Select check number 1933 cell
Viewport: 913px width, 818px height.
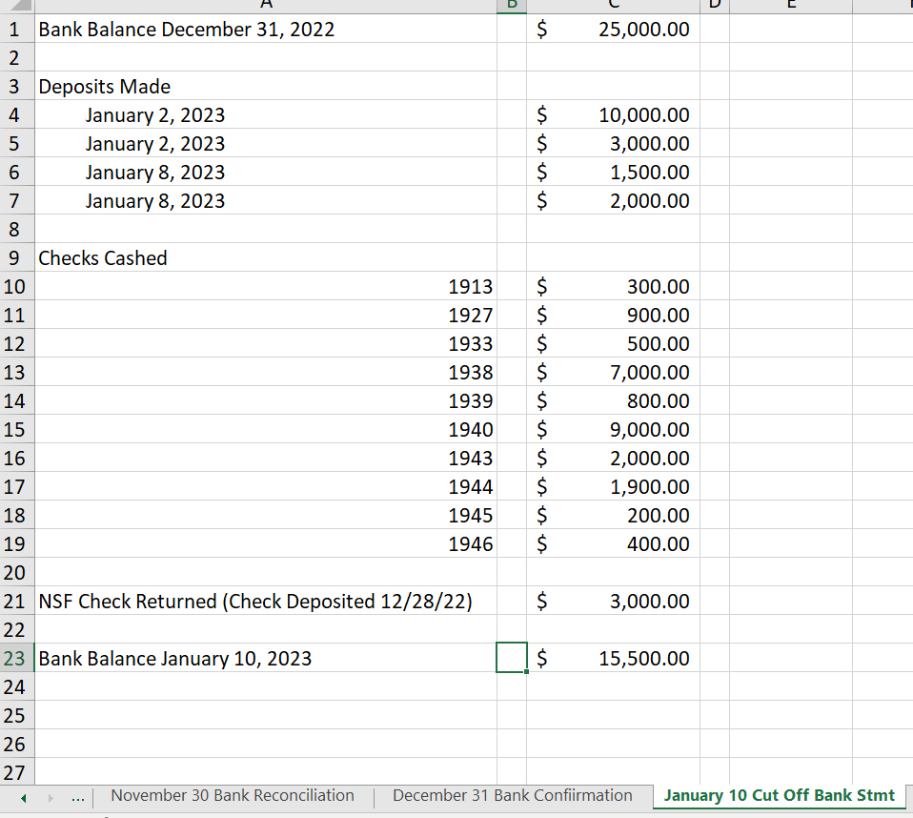[266, 343]
